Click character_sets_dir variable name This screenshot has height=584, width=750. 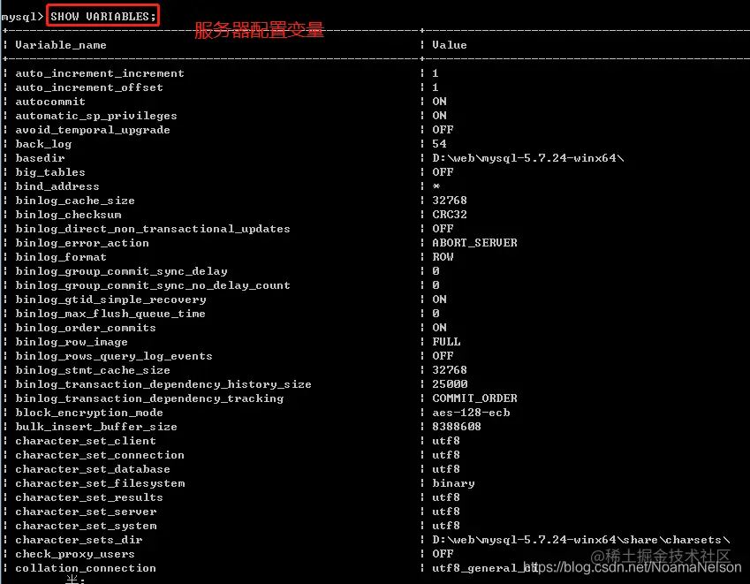tap(79, 540)
